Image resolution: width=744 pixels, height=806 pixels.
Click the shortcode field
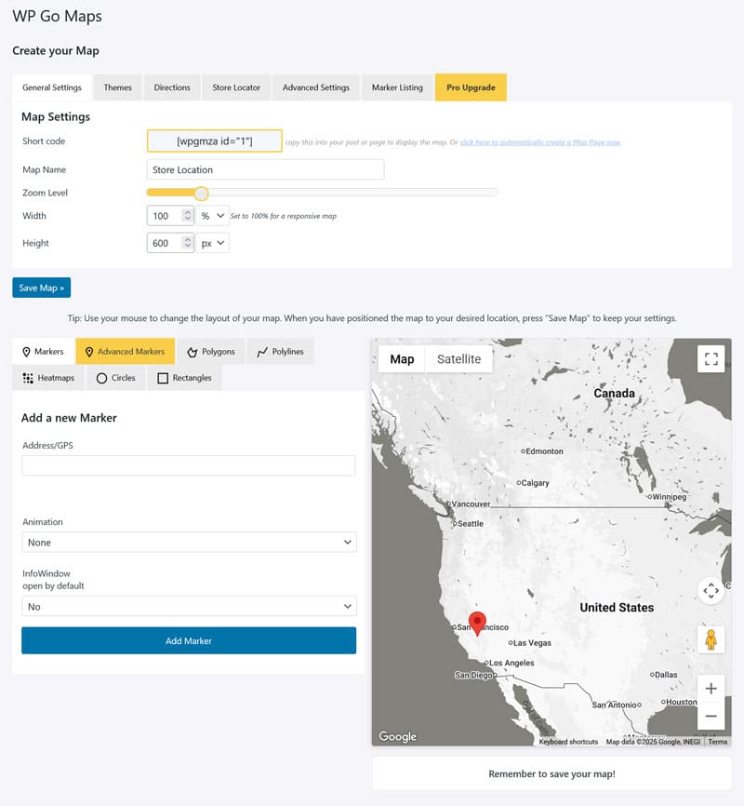pyautogui.click(x=215, y=141)
